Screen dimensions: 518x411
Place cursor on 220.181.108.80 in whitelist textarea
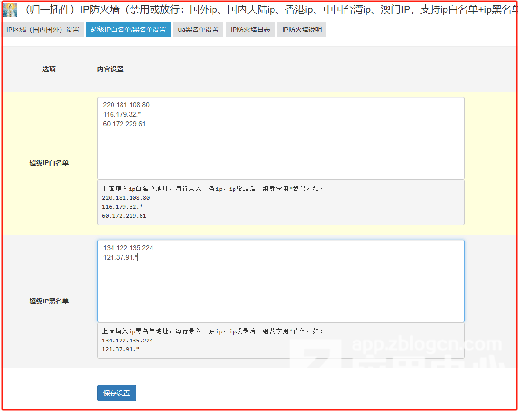pos(126,105)
